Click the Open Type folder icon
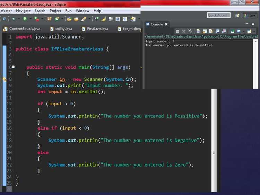Screen dimensions: 260x195 coord(69,19)
